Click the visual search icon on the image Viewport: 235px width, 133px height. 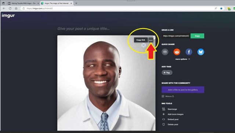(144, 45)
